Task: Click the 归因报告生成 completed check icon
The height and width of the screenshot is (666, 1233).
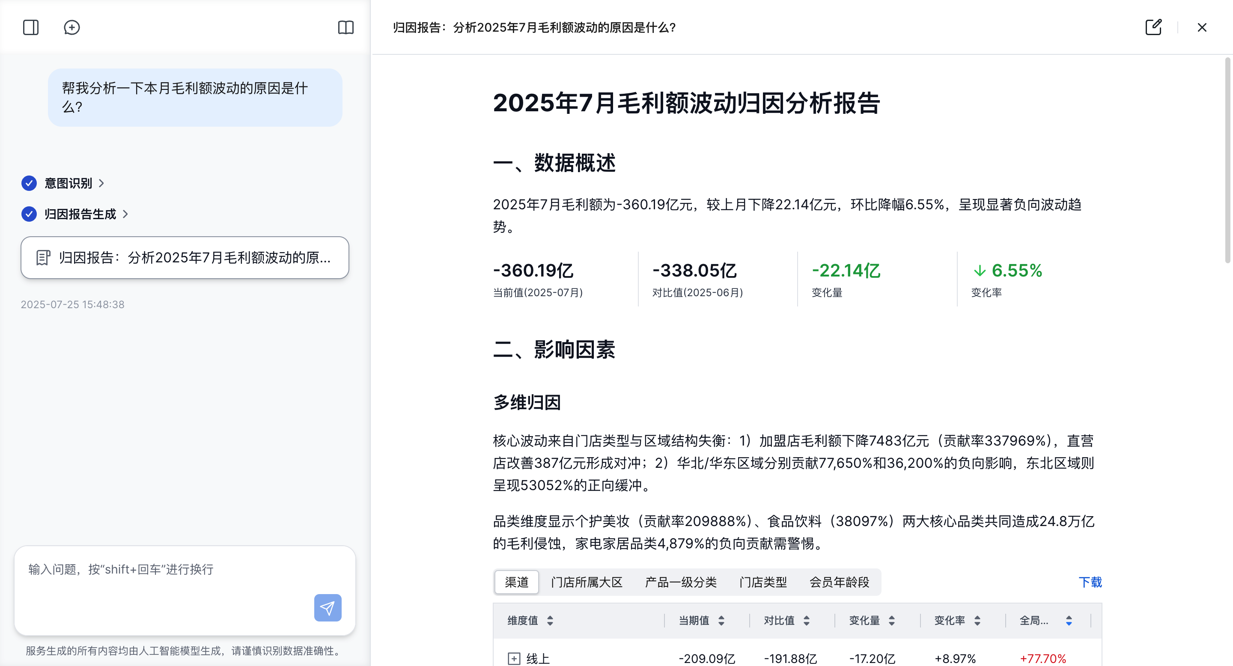Action: click(29, 214)
